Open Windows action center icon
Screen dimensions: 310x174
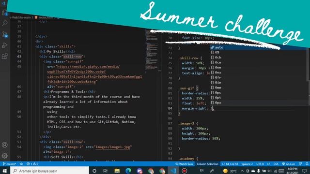point(305,171)
